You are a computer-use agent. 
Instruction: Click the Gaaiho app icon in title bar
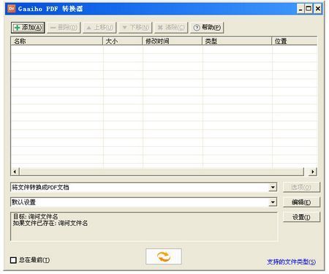tap(12, 9)
